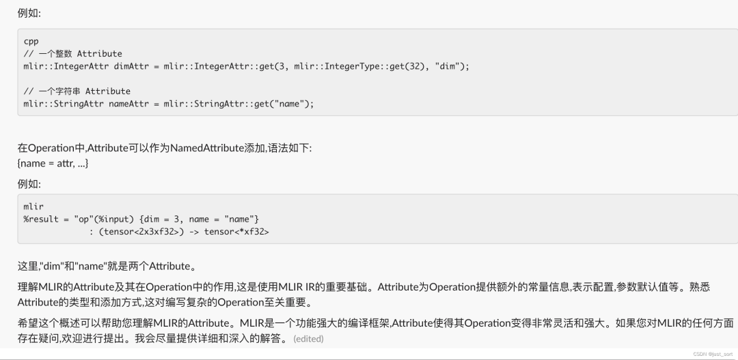Click the tensor<2x3xf32> type signature line
The width and height of the screenshot is (738, 360).
pos(179,232)
